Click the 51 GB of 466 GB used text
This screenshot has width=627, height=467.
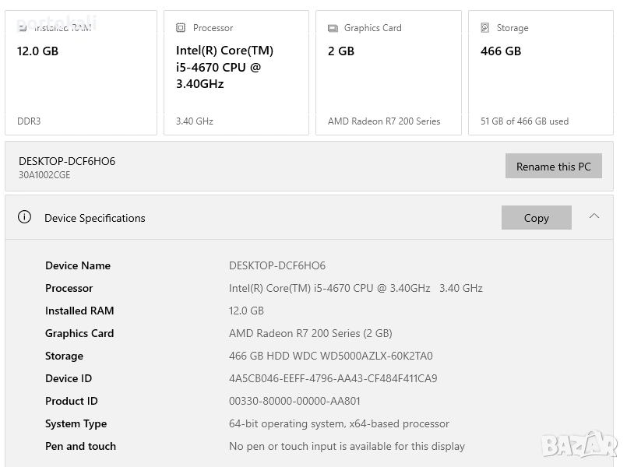click(x=524, y=121)
